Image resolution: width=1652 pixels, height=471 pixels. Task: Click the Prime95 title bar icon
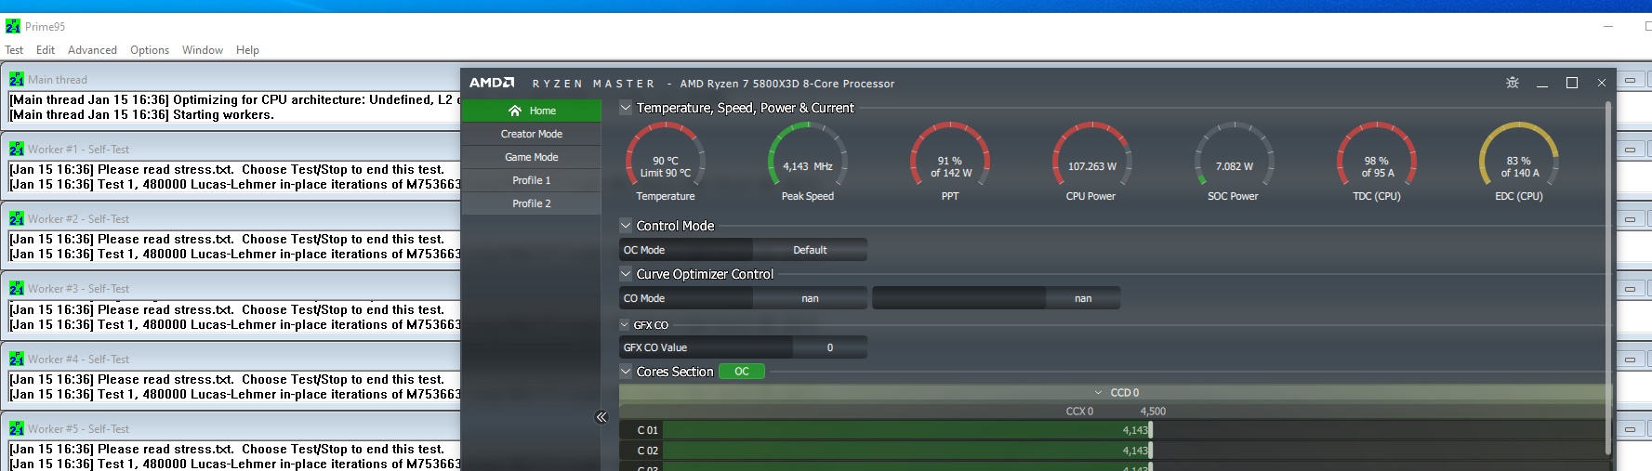click(12, 27)
